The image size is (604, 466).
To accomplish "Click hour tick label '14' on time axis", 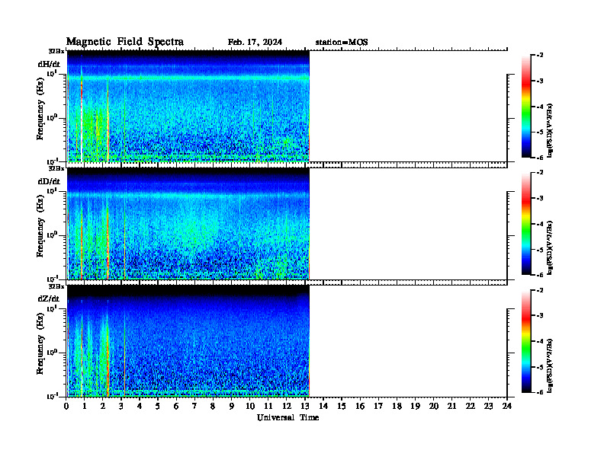I will coord(323,407).
